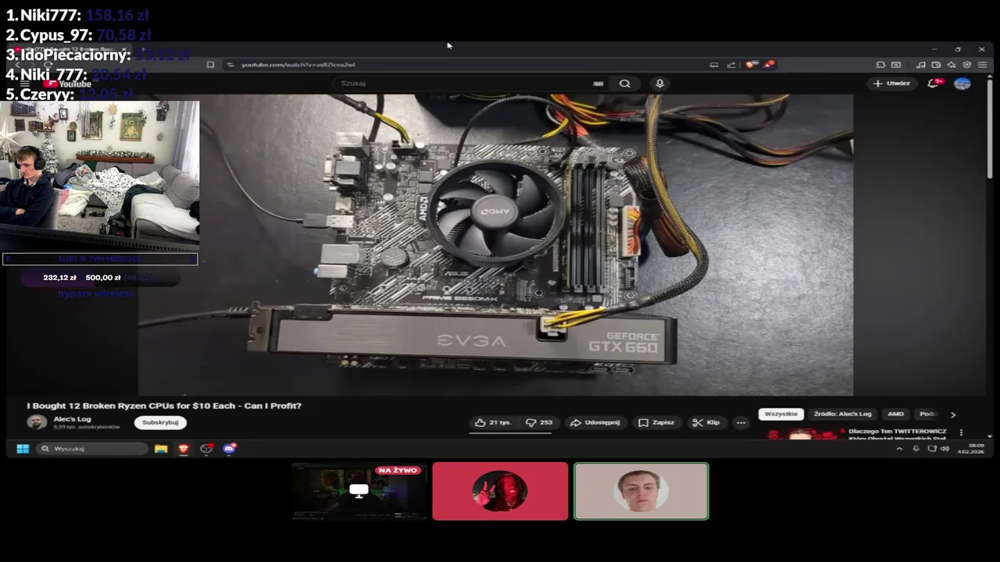
Task: Open YouTube notifications bell
Action: pos(933,84)
